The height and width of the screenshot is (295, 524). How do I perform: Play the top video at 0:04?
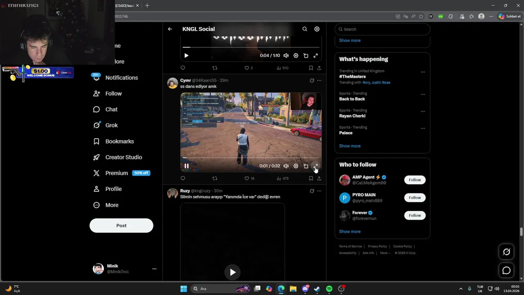[186, 55]
